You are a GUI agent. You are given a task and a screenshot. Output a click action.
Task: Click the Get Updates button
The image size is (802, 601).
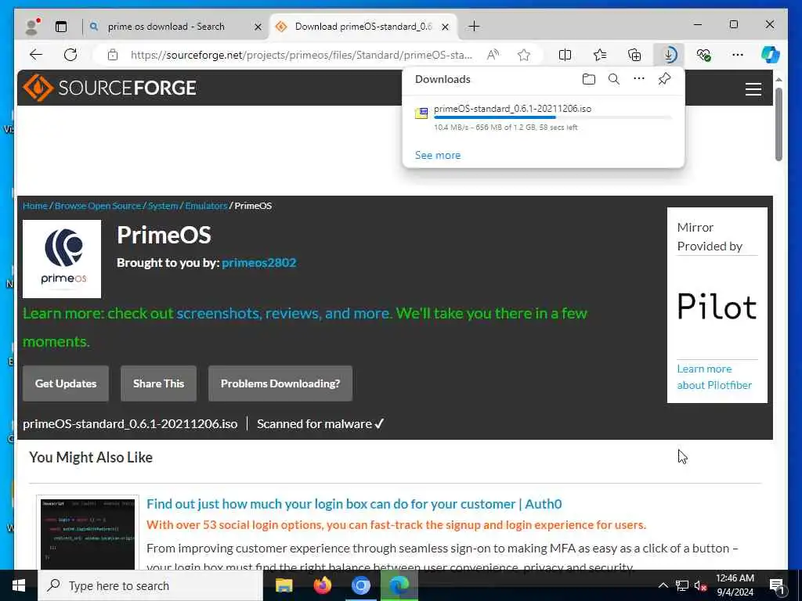(x=66, y=383)
